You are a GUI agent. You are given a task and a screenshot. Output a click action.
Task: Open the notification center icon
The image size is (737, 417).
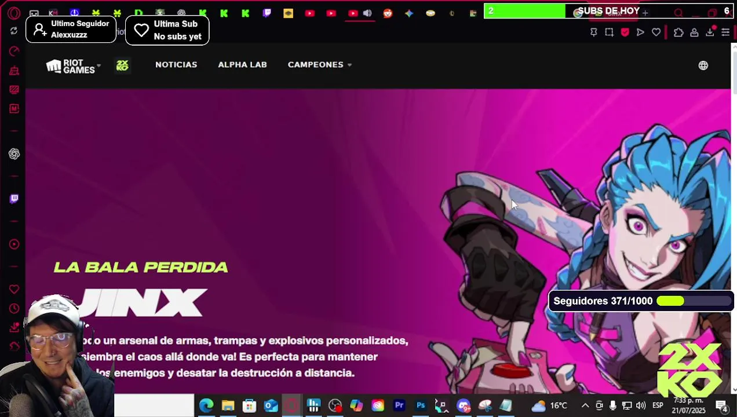coord(722,405)
